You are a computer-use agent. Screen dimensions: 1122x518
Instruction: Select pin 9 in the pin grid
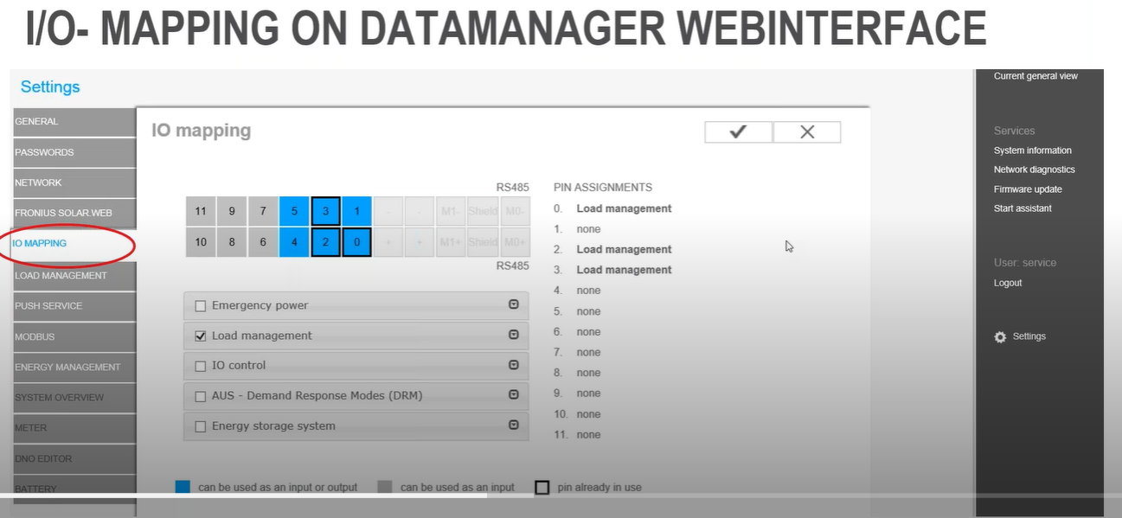pos(232,211)
